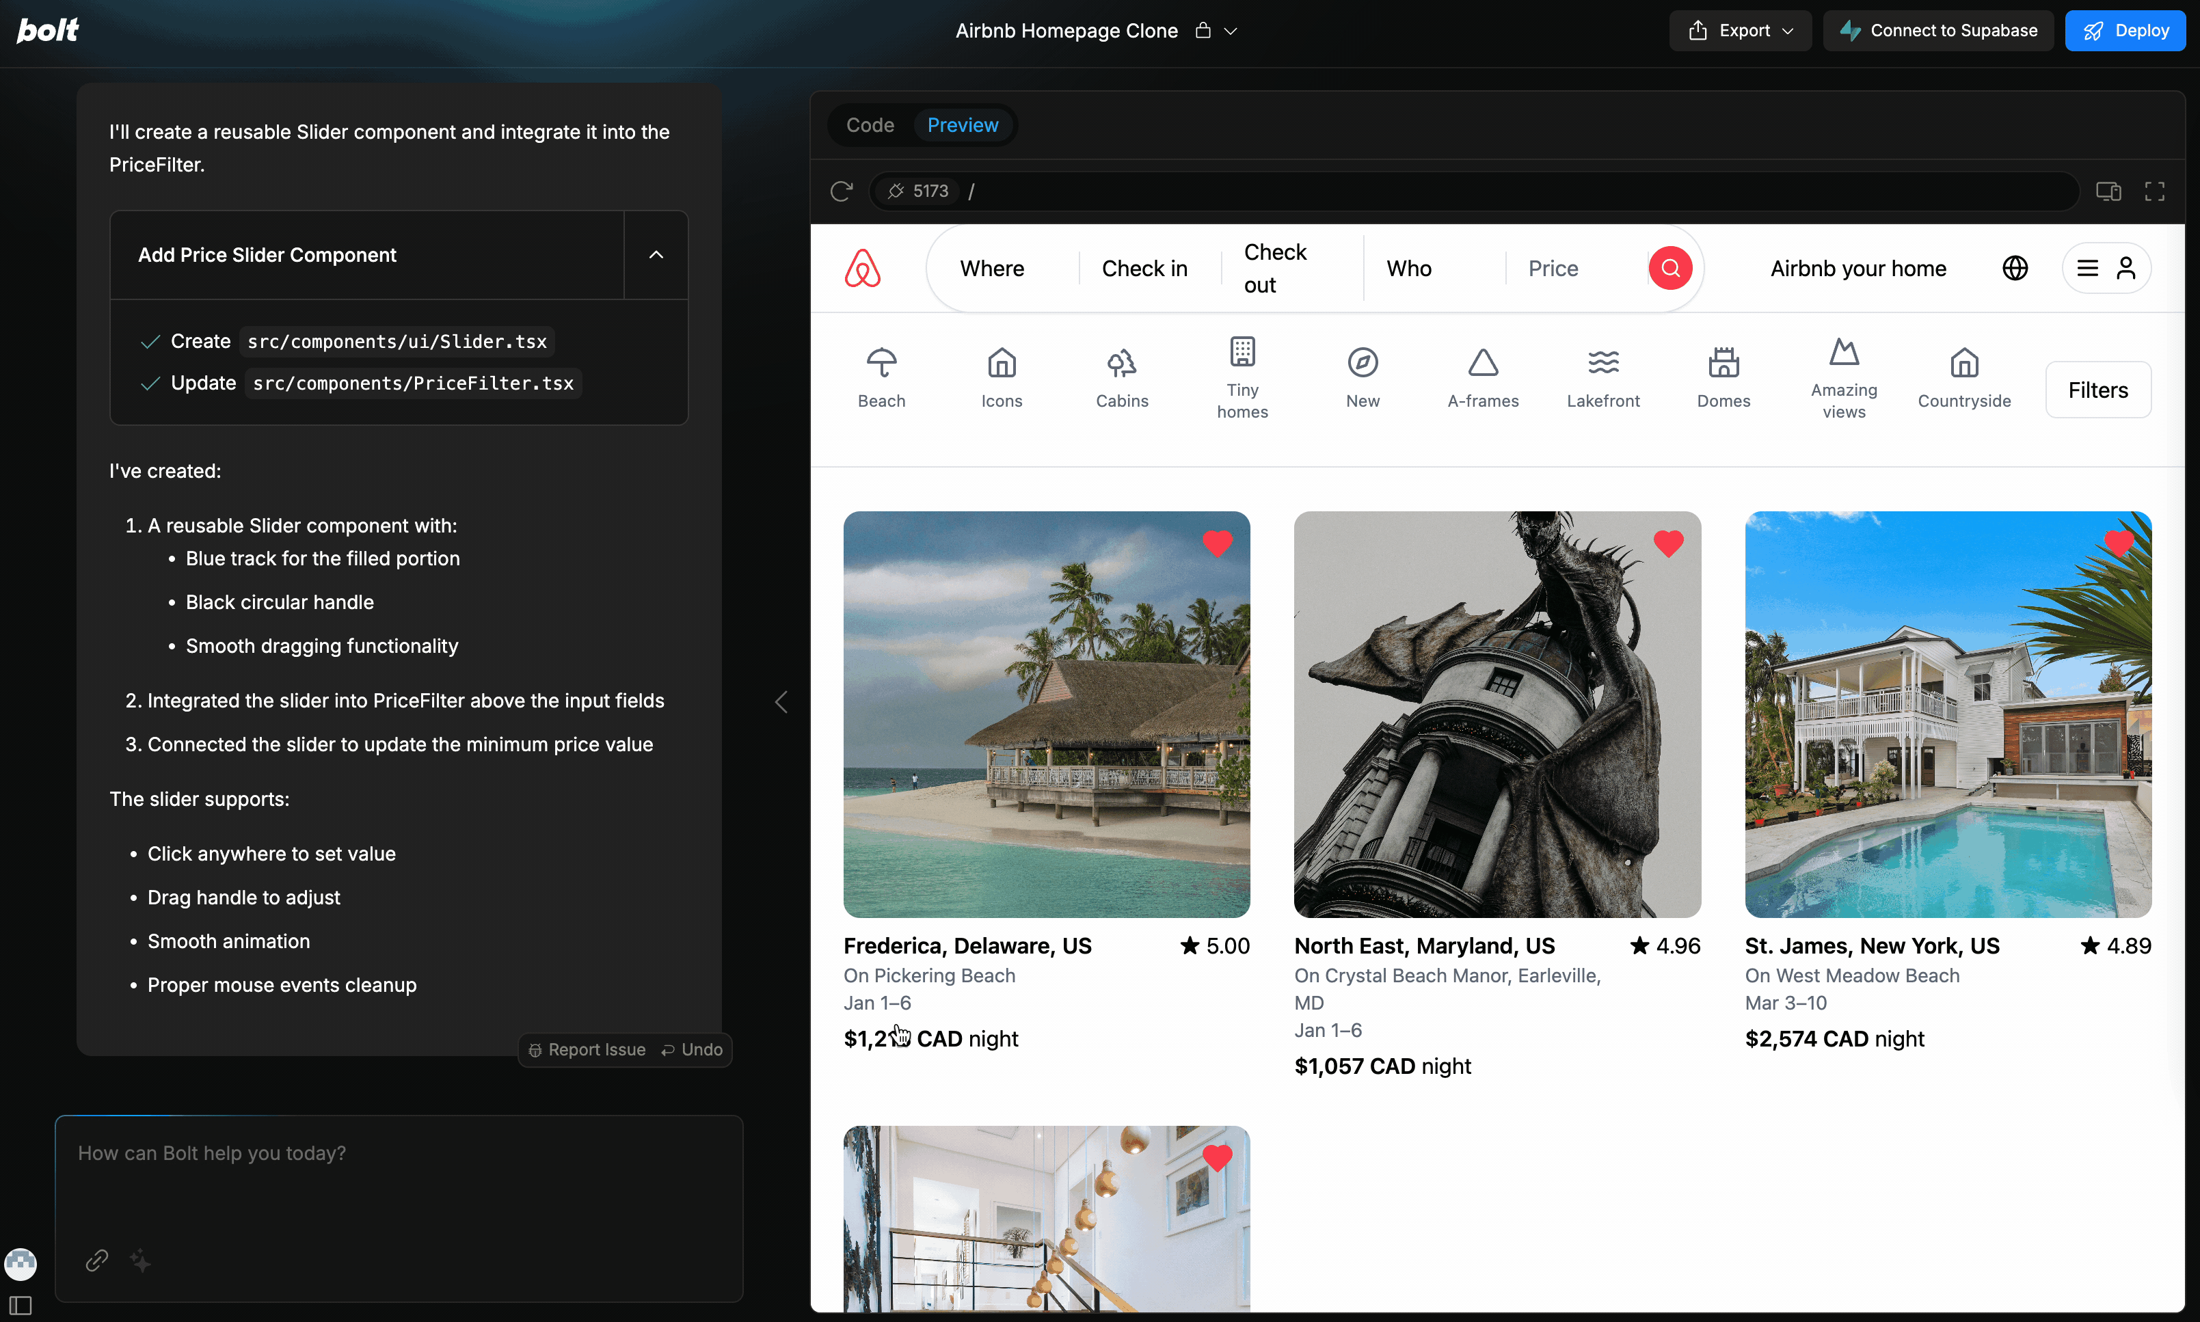Click the enhance prompt sparkle icon
Image resolution: width=2200 pixels, height=1322 pixels.
141,1260
